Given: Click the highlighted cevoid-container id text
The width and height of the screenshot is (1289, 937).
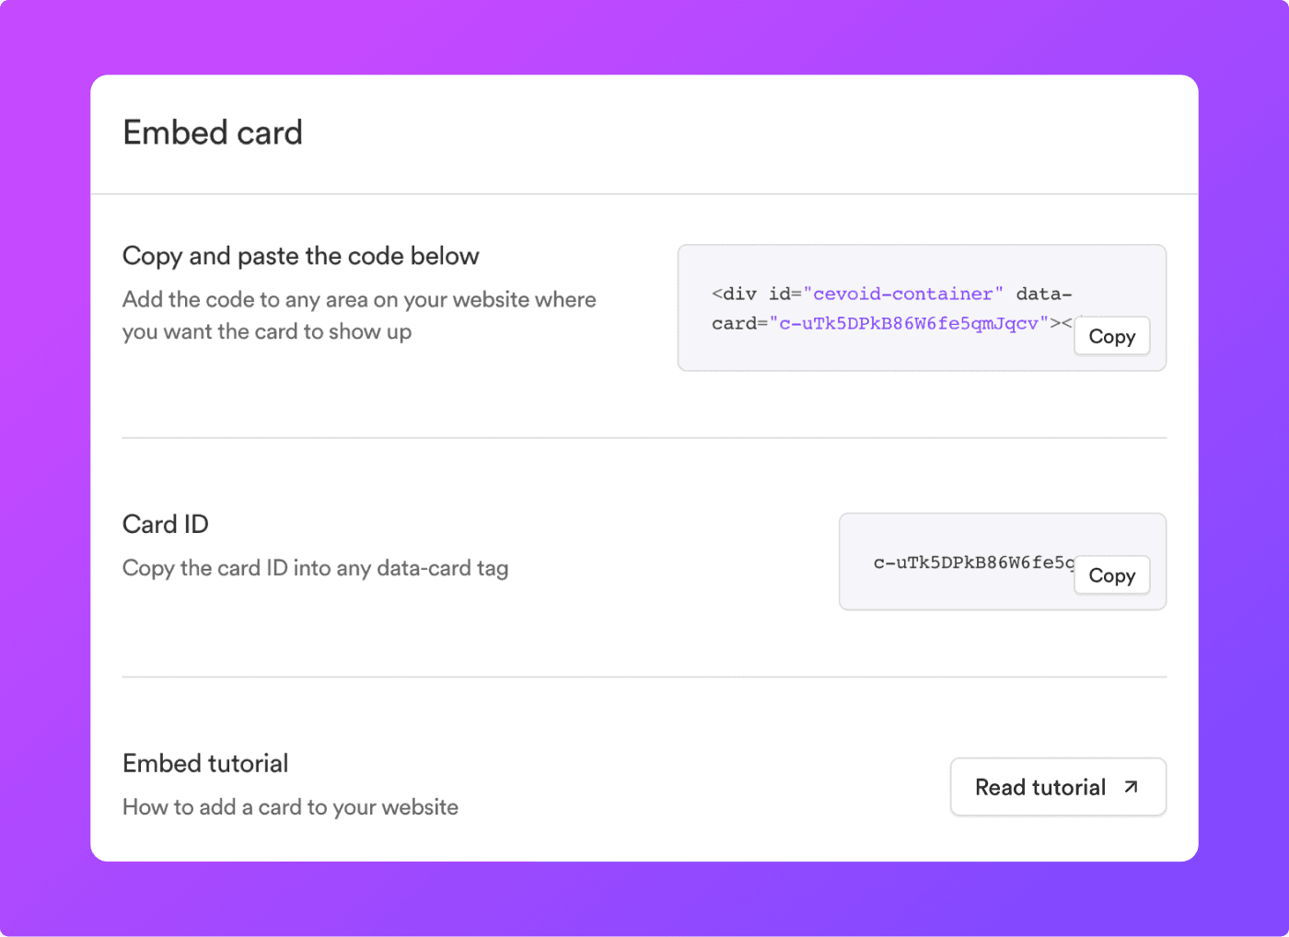Looking at the screenshot, I should point(903,293).
